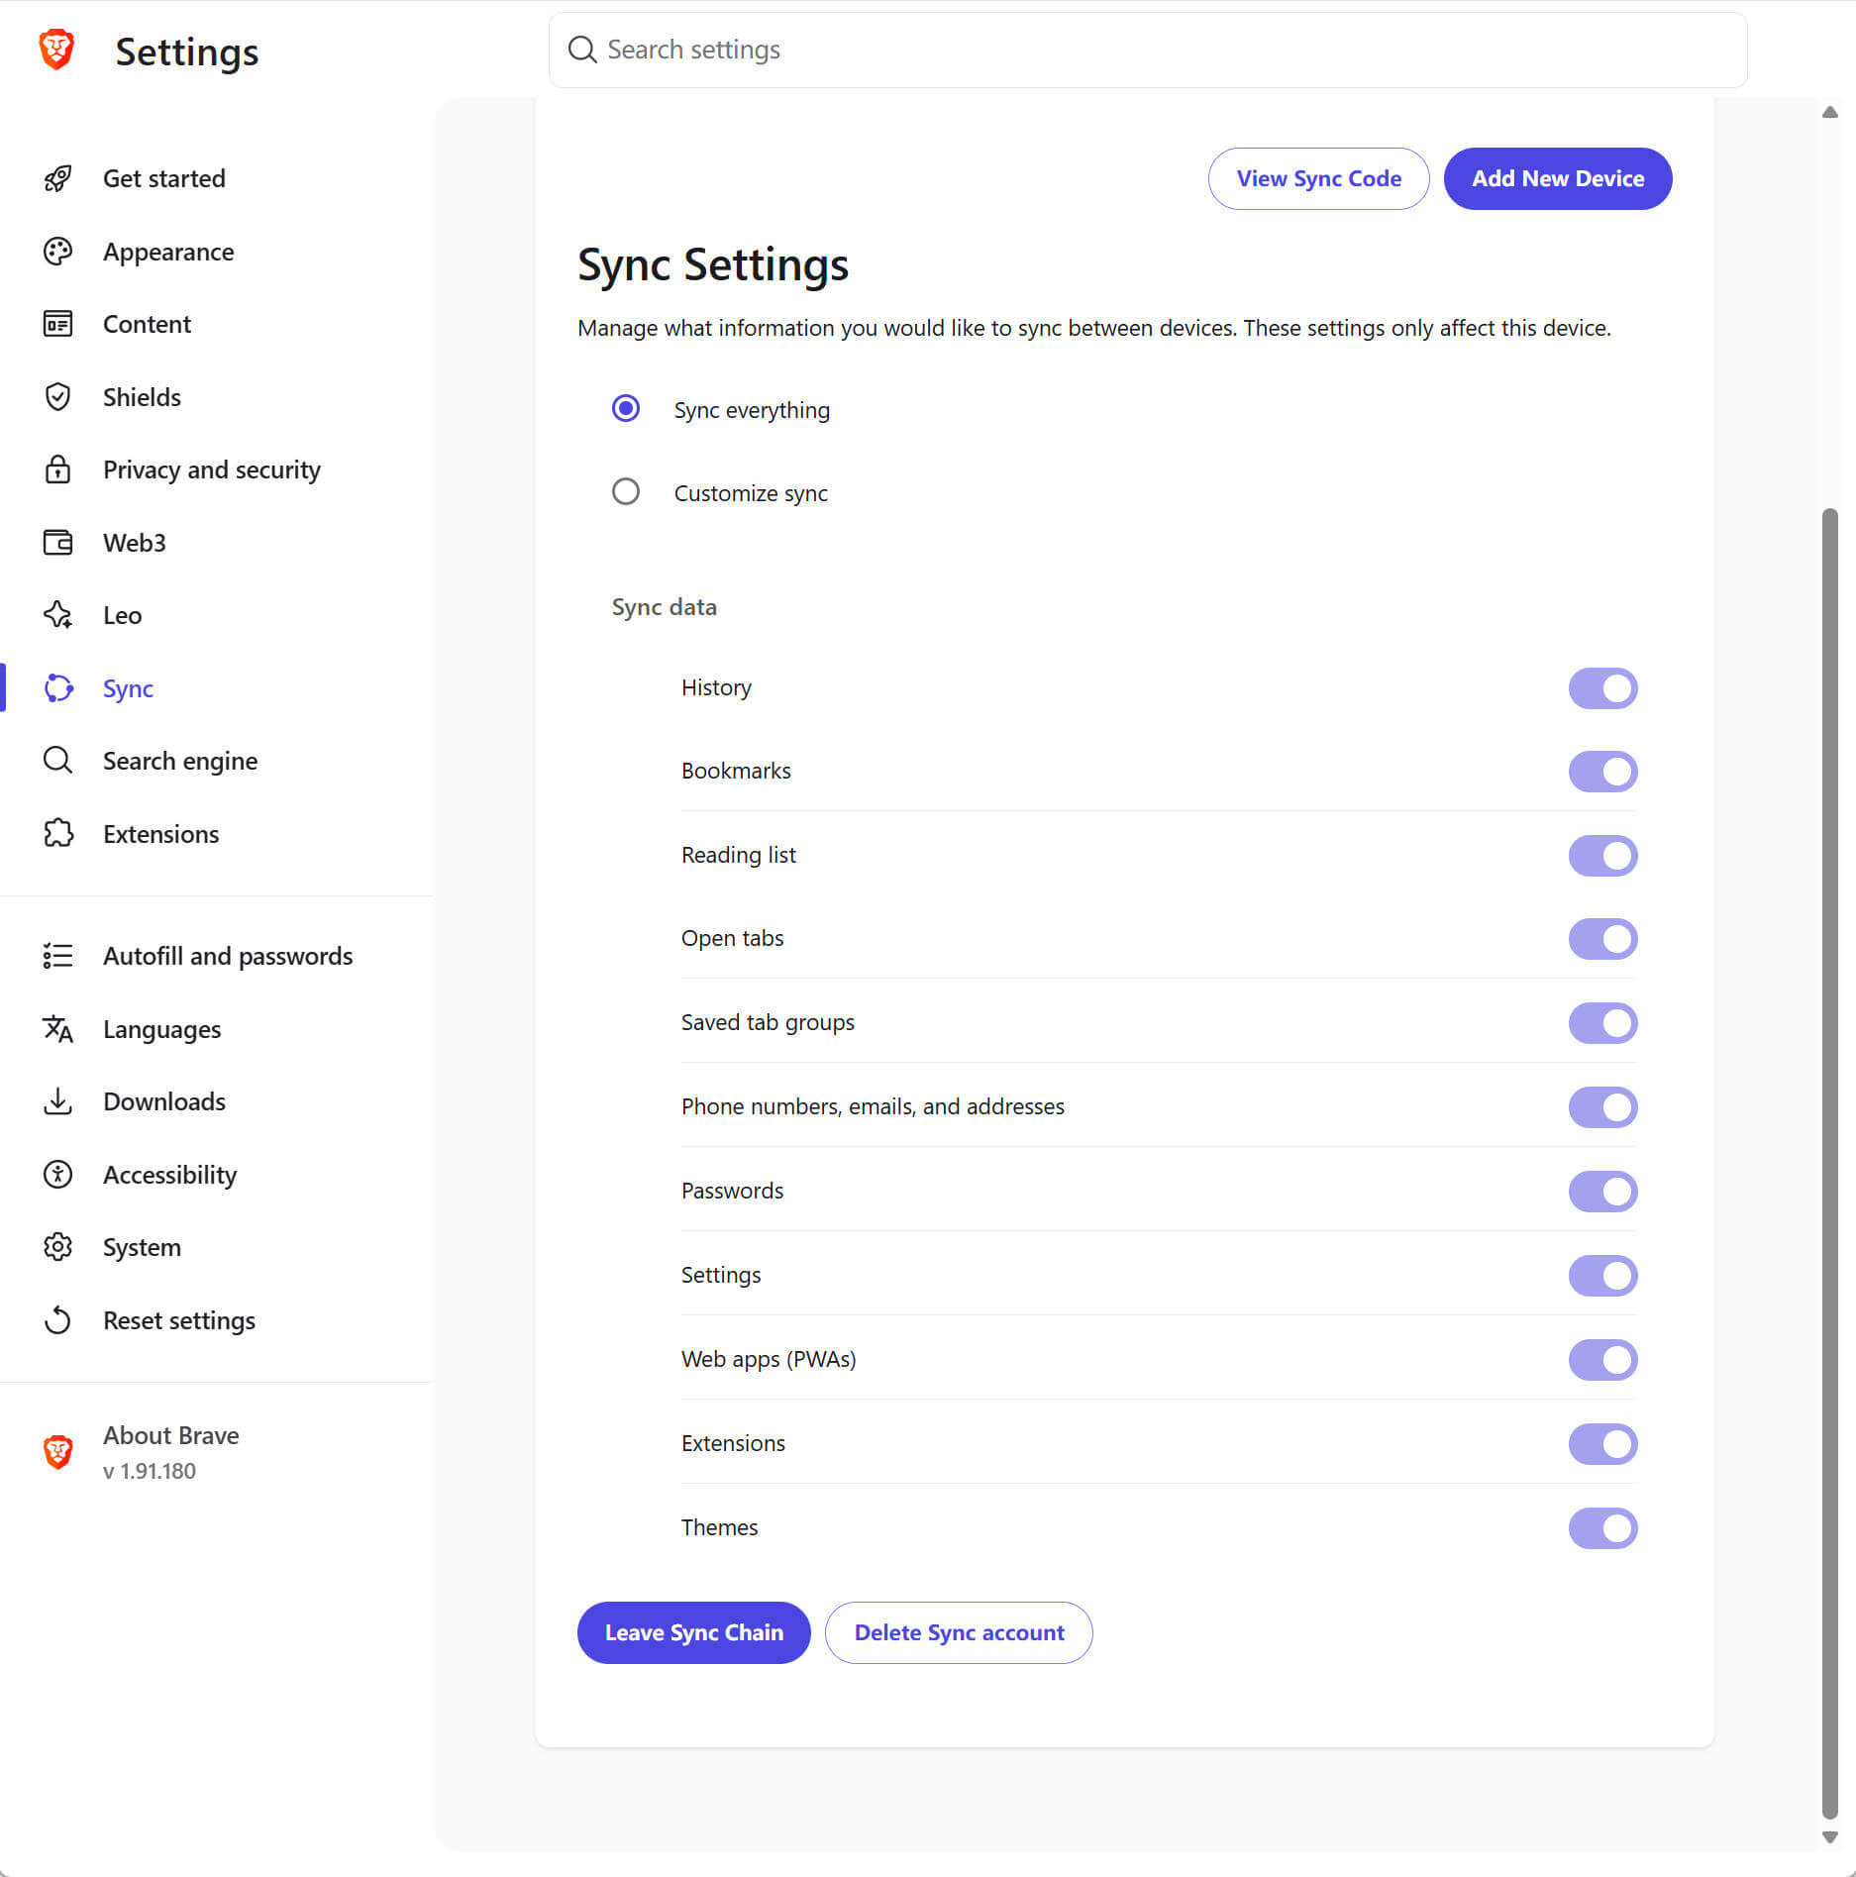Screen dimensions: 1856x1877
Task: Click the magnifier icon for Search engine
Action: 57,761
